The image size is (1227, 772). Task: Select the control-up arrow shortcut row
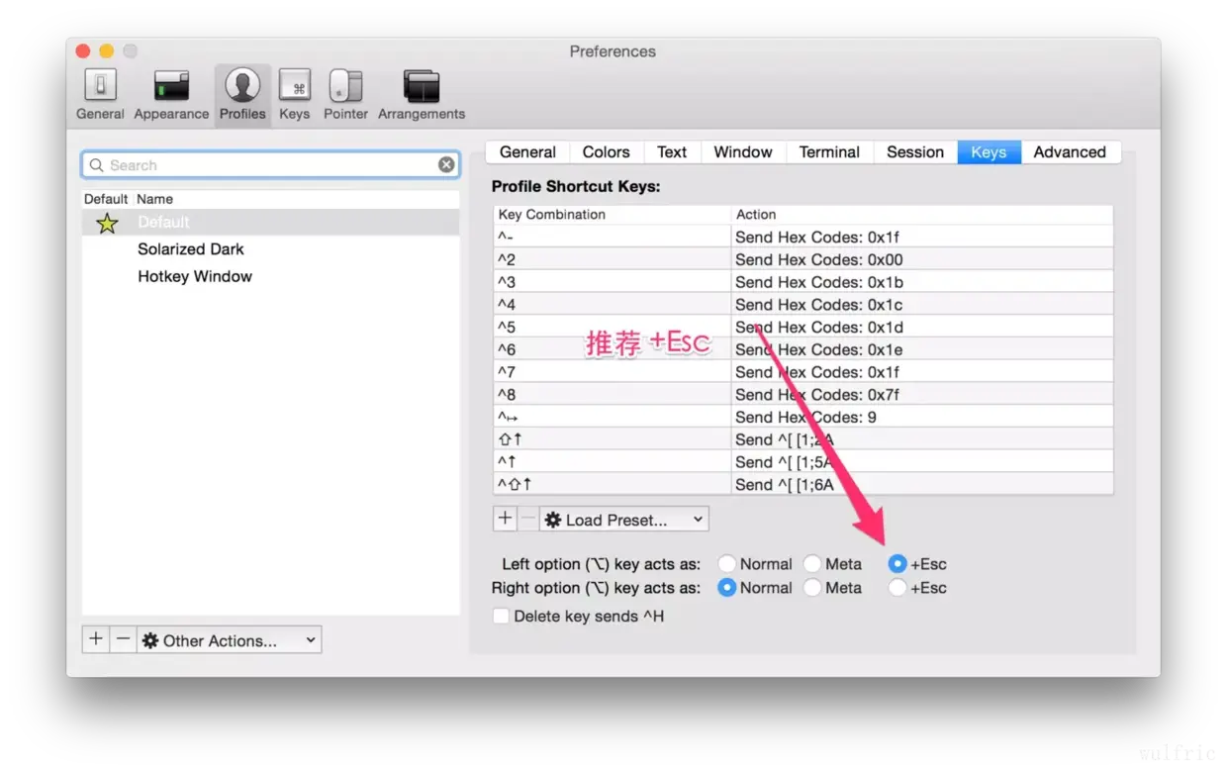(x=803, y=462)
